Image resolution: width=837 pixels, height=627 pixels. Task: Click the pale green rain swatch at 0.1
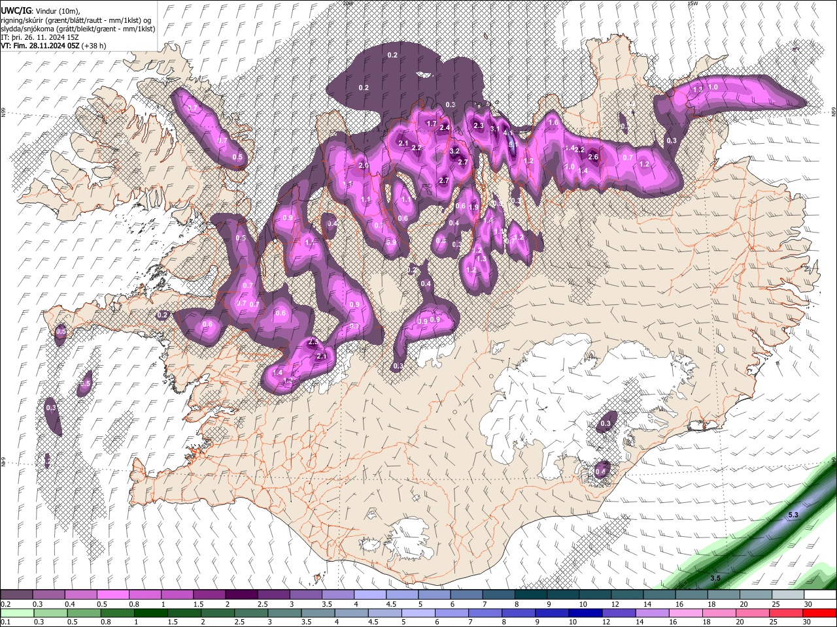click(x=17, y=613)
